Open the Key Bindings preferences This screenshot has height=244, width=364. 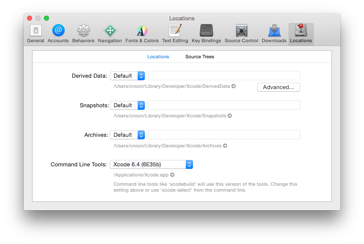[x=206, y=33]
